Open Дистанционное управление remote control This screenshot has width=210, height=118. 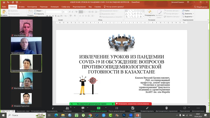tap(167, 109)
